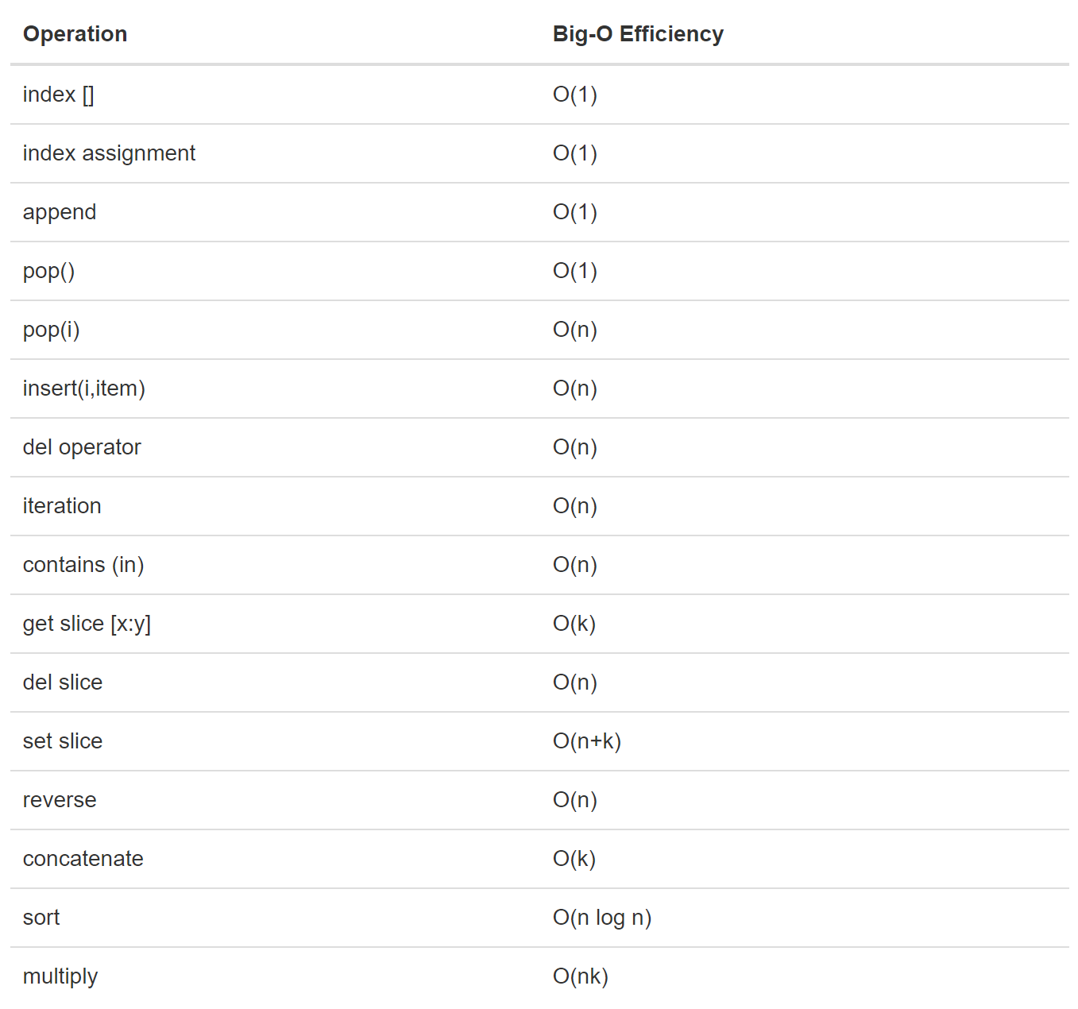Select the "multiply" operation cell
Image resolution: width=1078 pixels, height=1009 pixels.
(60, 976)
